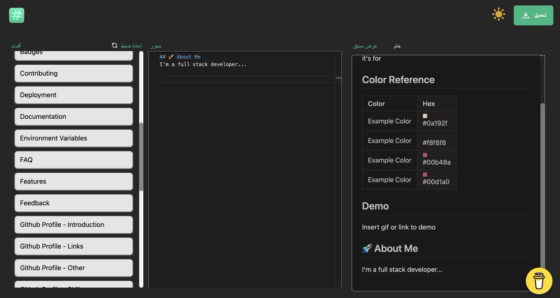Viewport: 560px width, 298px height.
Task: Toggle light mode with the sun icon
Action: tap(499, 14)
